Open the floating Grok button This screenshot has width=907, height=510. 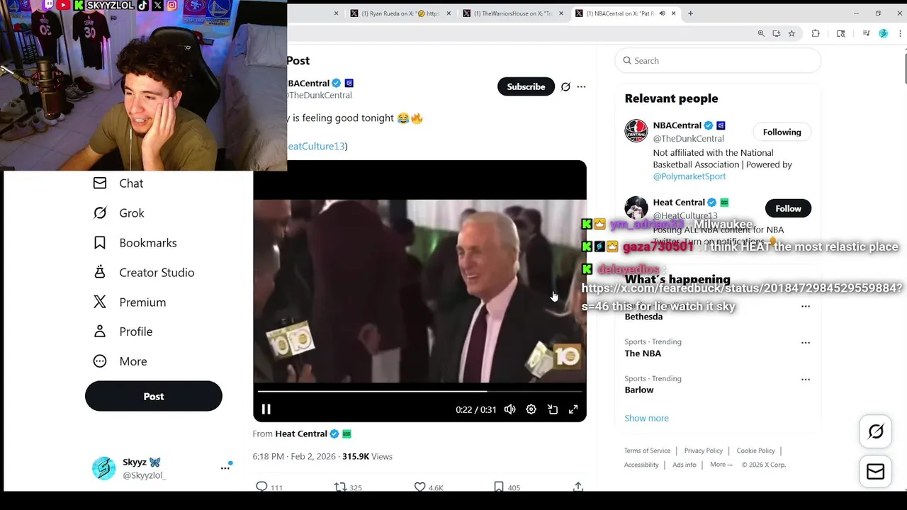point(876,432)
